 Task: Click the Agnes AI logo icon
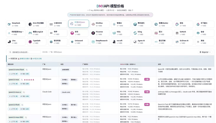(x=135, y=42)
